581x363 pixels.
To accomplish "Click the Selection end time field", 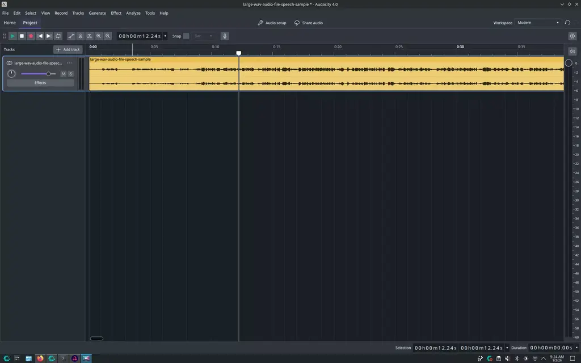I will click(x=481, y=348).
